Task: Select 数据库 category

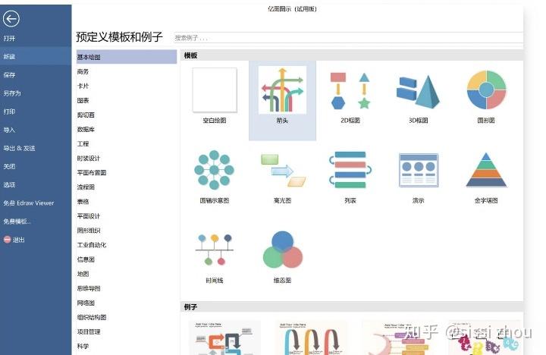Action: (86, 129)
